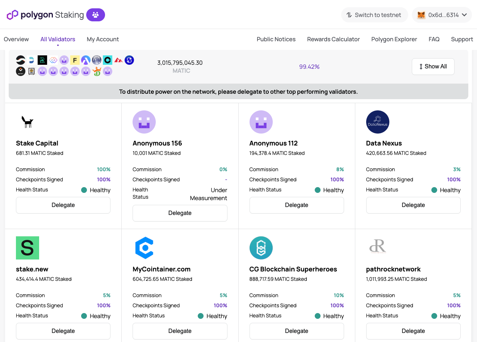Click the MyCointainer.com blue C logo
The image size is (477, 342).
coord(144,248)
